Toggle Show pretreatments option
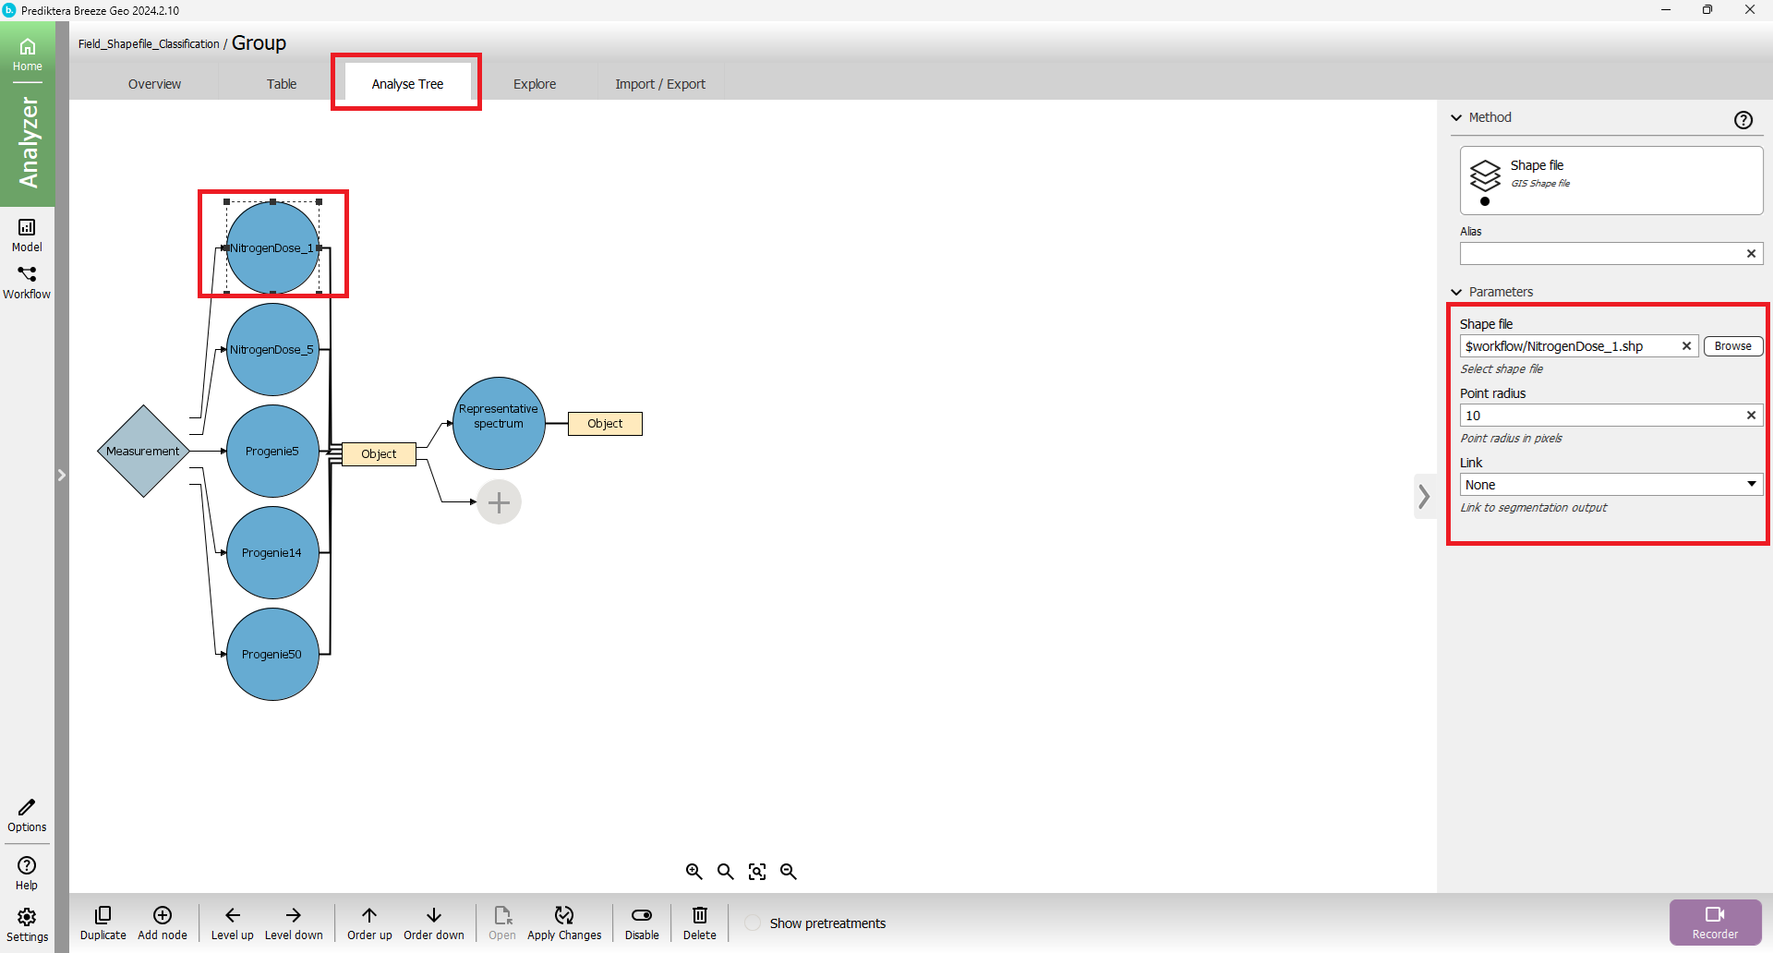This screenshot has height=953, width=1773. coord(754,923)
